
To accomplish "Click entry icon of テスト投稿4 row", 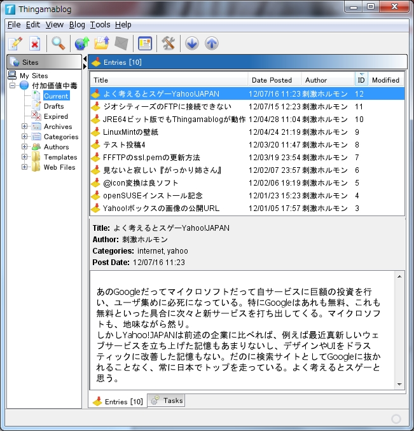I will point(95,144).
